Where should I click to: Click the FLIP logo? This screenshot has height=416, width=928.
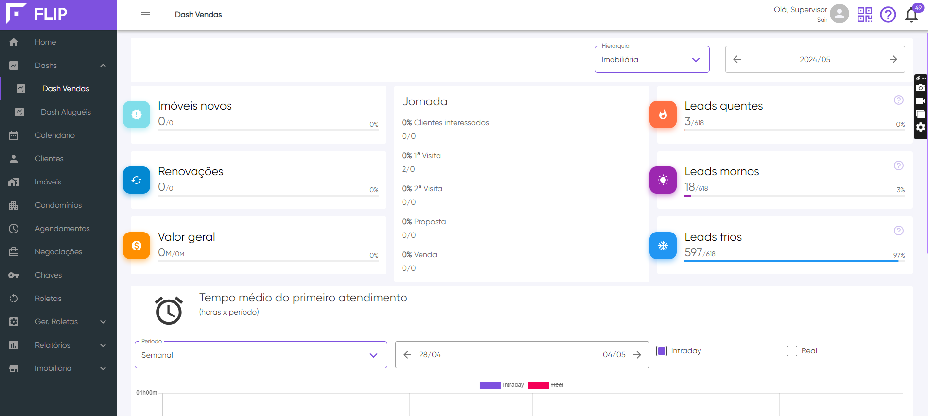click(x=36, y=14)
